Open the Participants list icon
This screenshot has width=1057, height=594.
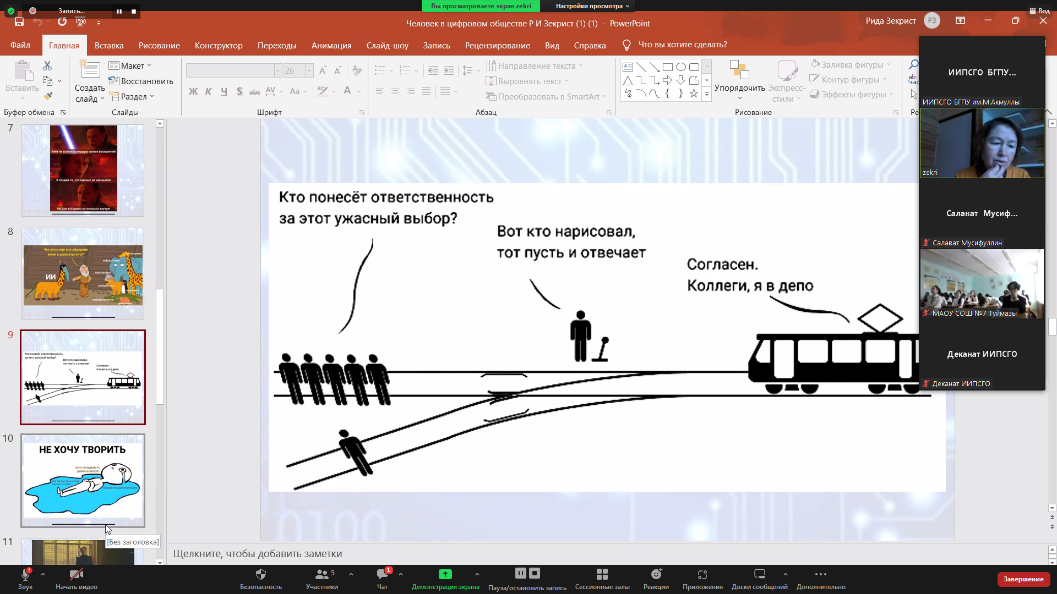(321, 575)
